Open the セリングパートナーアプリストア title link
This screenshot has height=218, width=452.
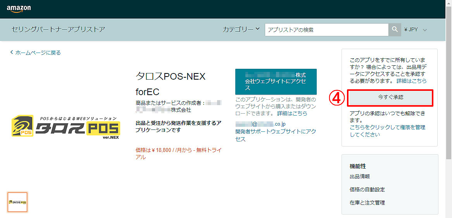click(59, 29)
